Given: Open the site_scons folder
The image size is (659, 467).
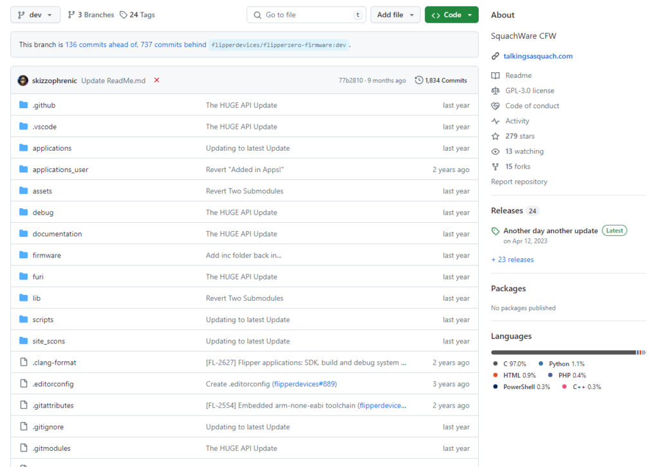Looking at the screenshot, I should (49, 341).
